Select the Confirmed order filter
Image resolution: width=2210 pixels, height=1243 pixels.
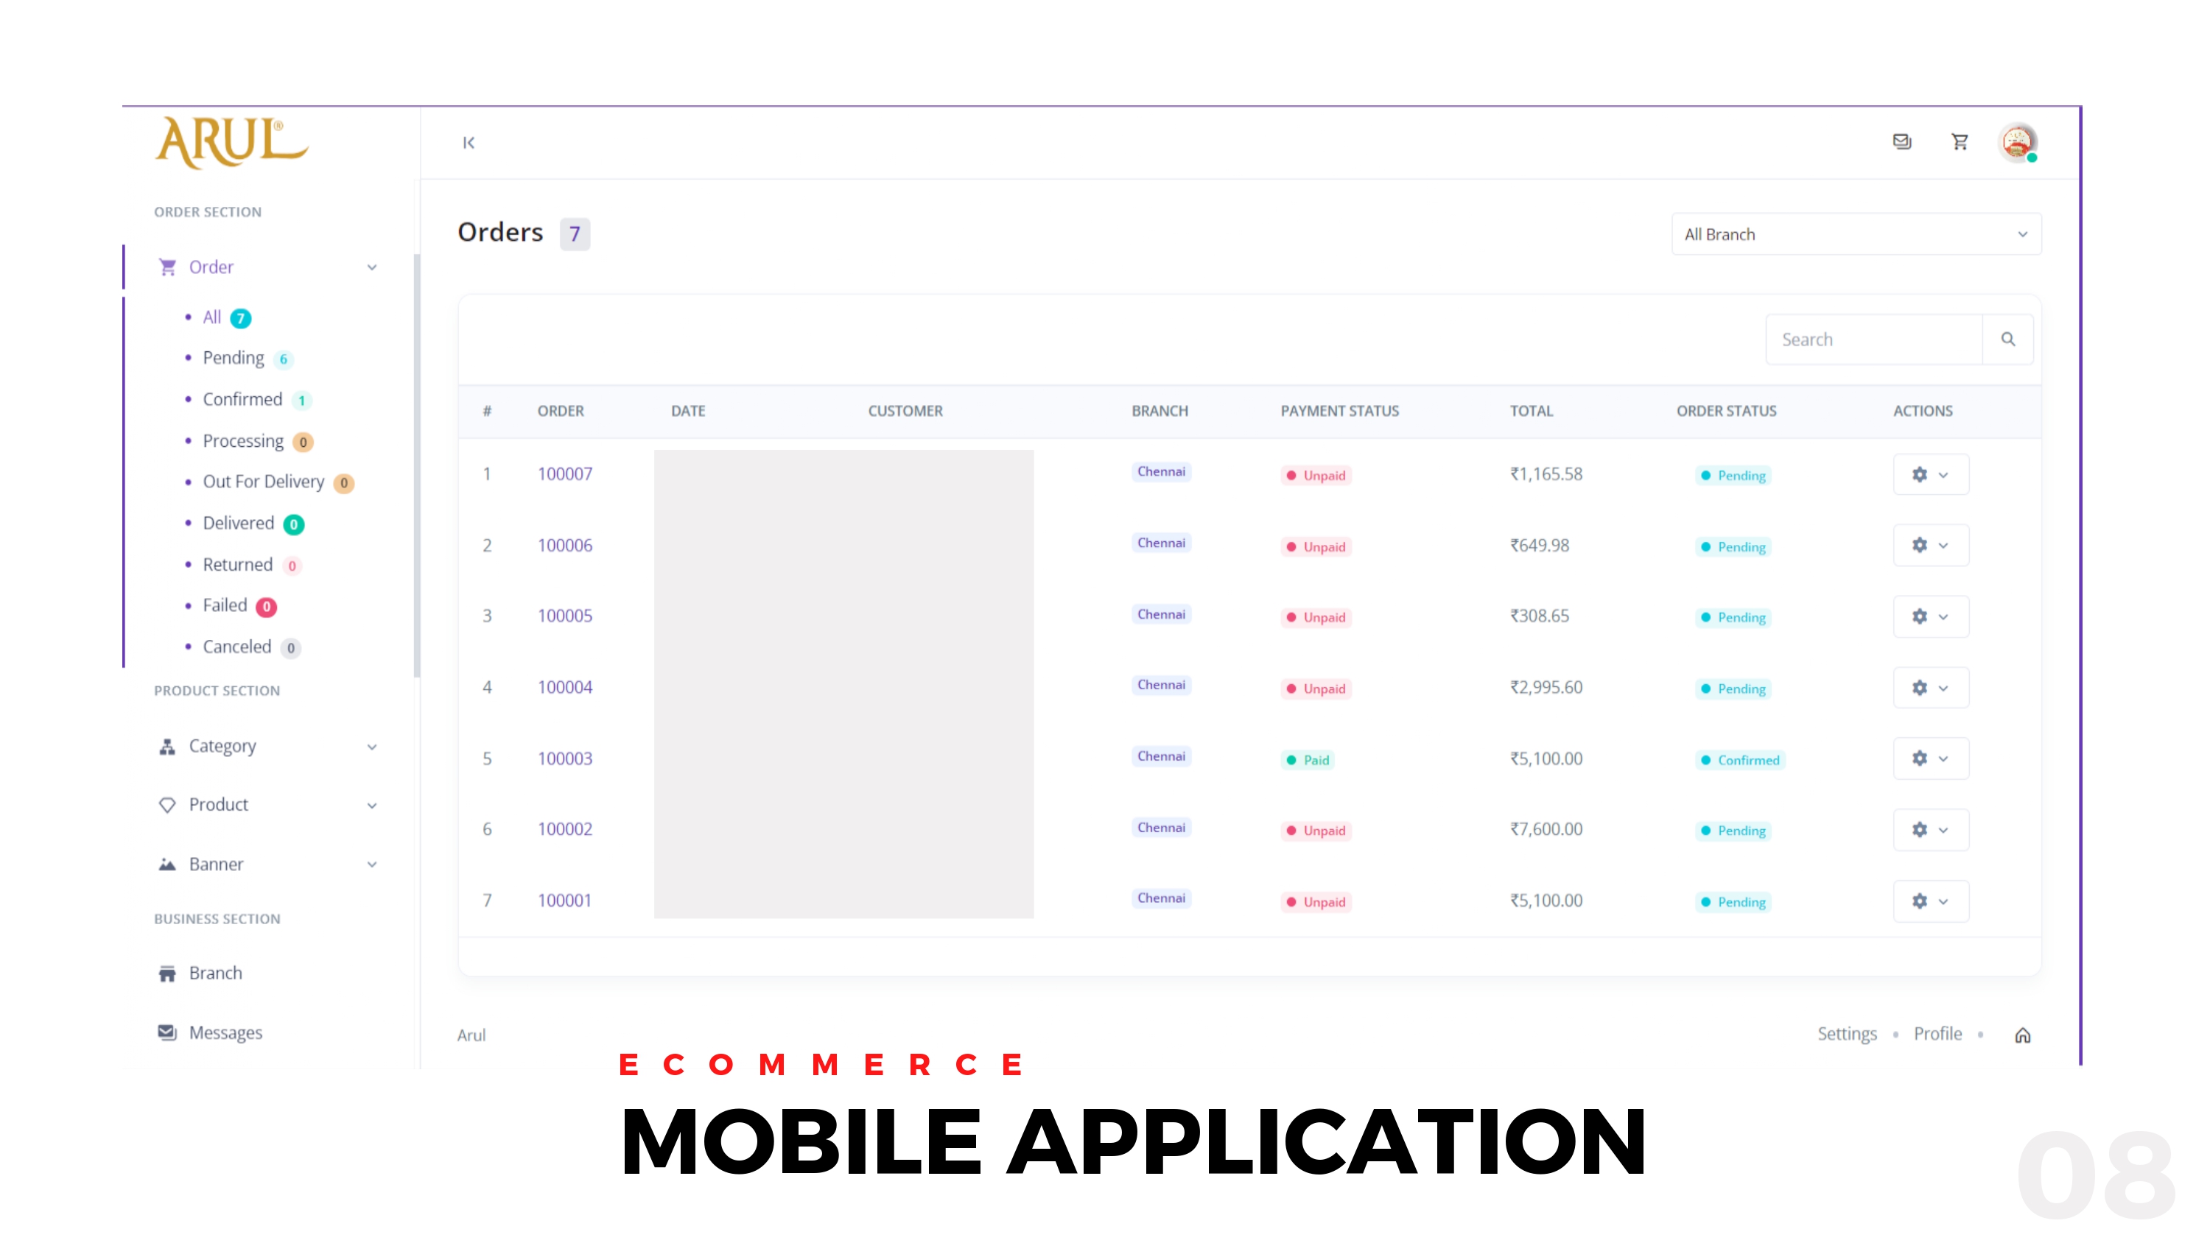[242, 398]
